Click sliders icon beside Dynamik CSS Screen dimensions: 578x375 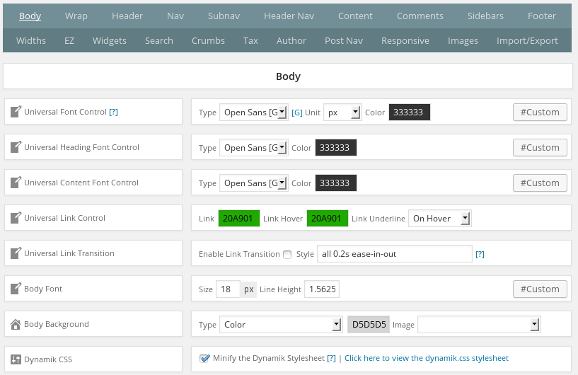[x=16, y=359]
